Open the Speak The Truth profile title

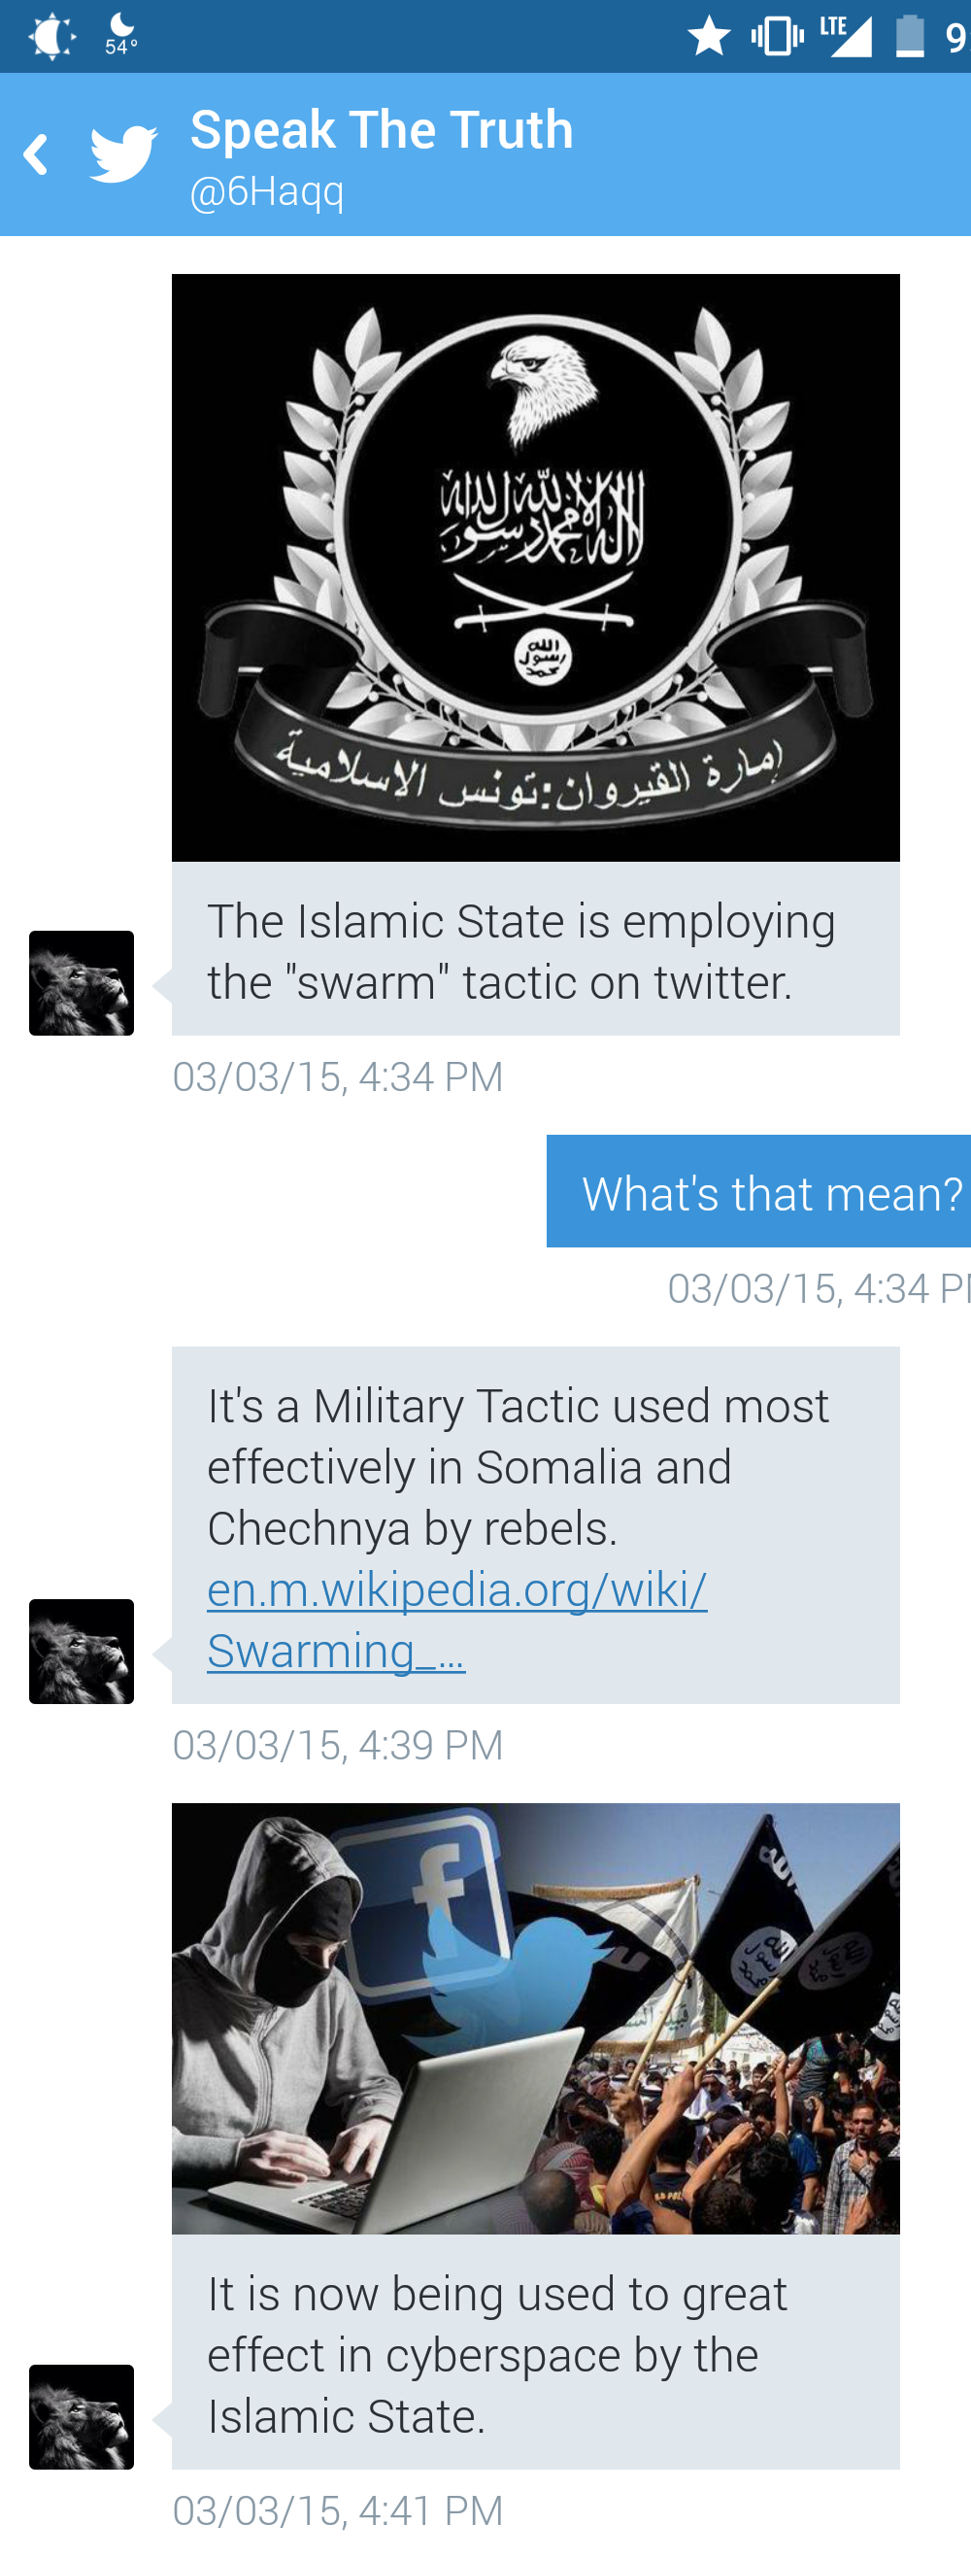pyautogui.click(x=383, y=130)
